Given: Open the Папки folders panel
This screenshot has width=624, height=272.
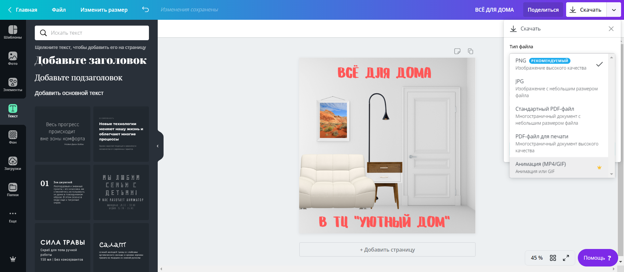Looking at the screenshot, I should tap(13, 190).
